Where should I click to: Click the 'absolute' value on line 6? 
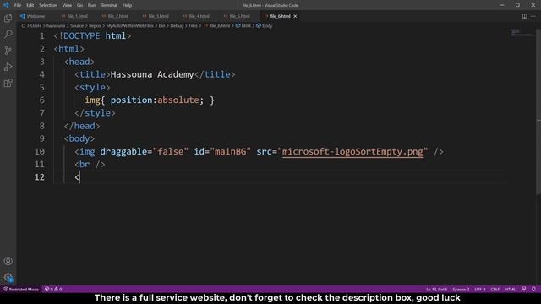178,100
